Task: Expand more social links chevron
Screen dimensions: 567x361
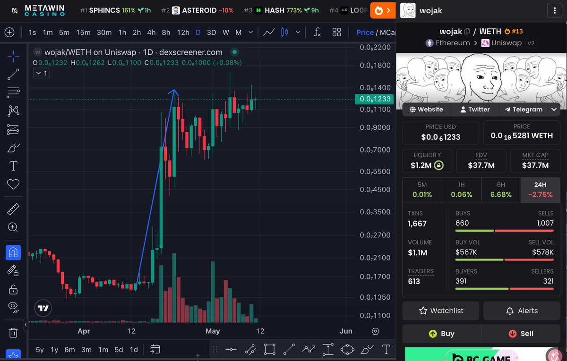Action: coord(554,109)
